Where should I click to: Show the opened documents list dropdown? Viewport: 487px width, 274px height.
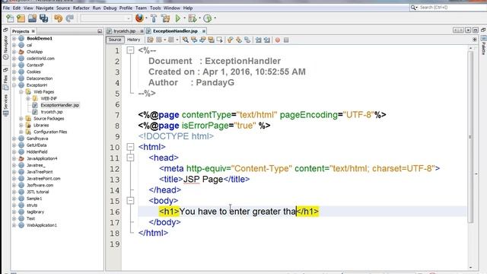469,30
